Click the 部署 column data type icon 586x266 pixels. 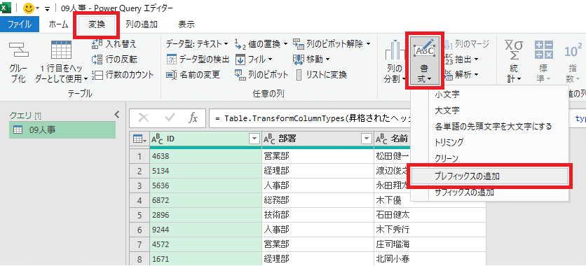(270, 139)
